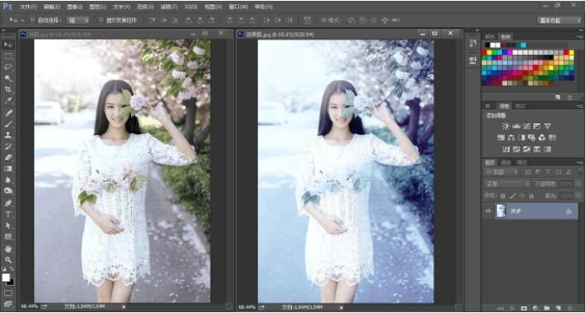Select the Crop tool
This screenshot has width=585, height=313.
click(x=7, y=89)
